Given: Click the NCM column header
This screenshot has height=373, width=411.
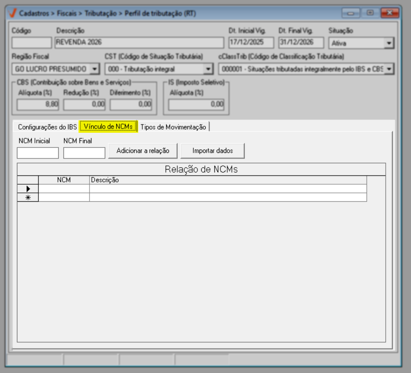Looking at the screenshot, I should [x=64, y=180].
